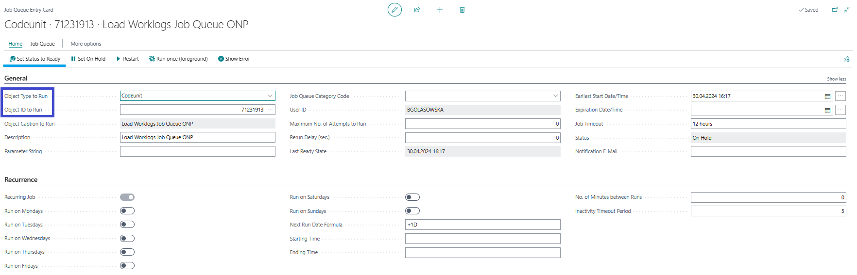Click the trash delete icon
This screenshot has width=857, height=275.
tap(462, 10)
